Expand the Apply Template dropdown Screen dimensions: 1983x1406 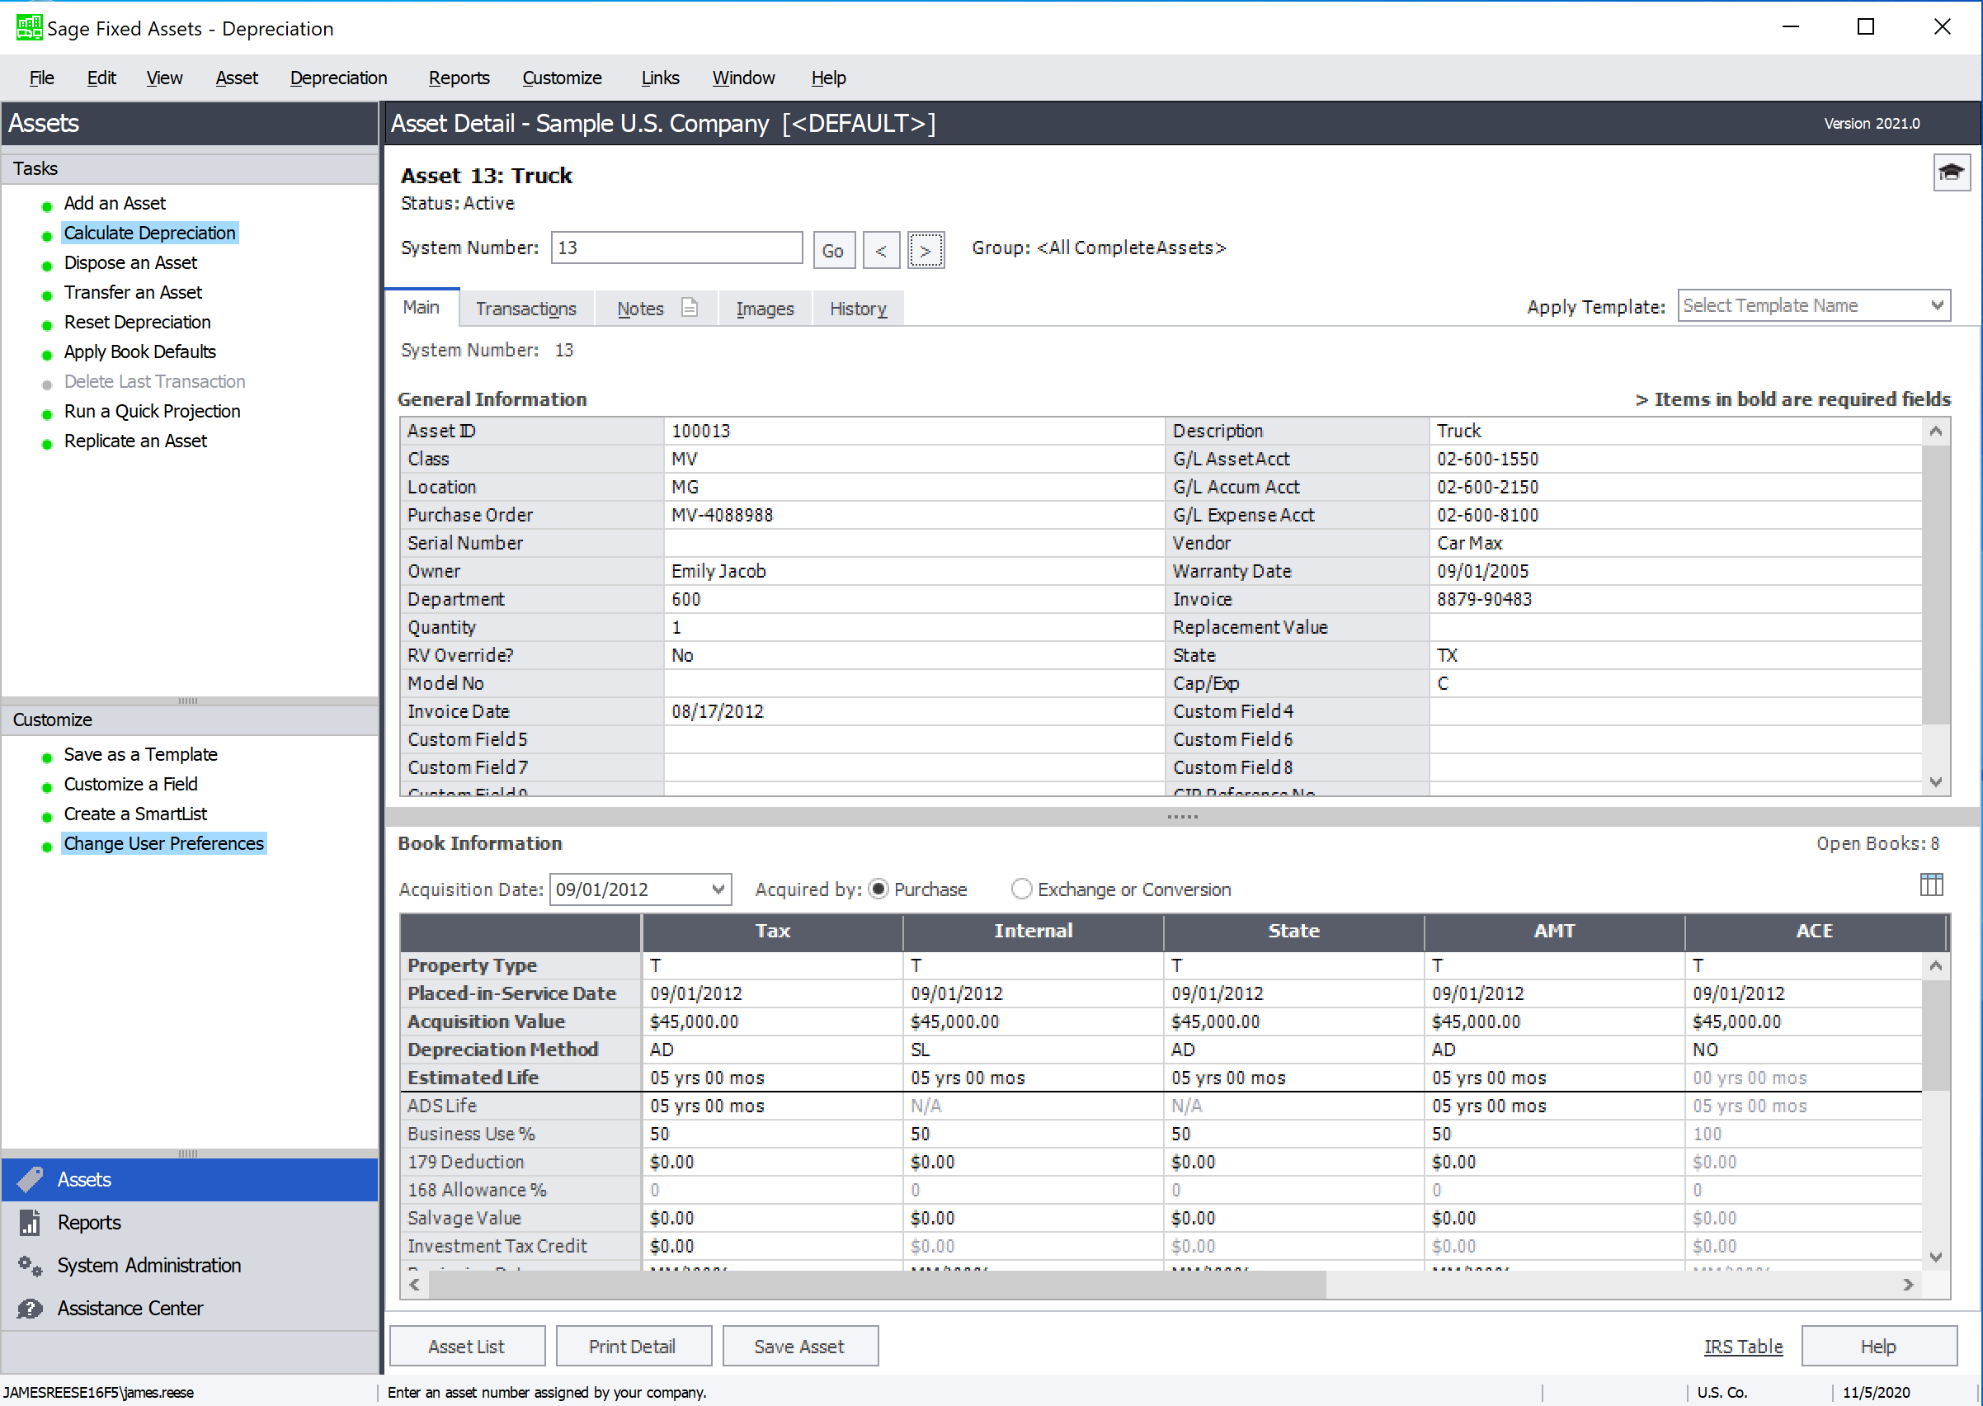pos(1936,305)
